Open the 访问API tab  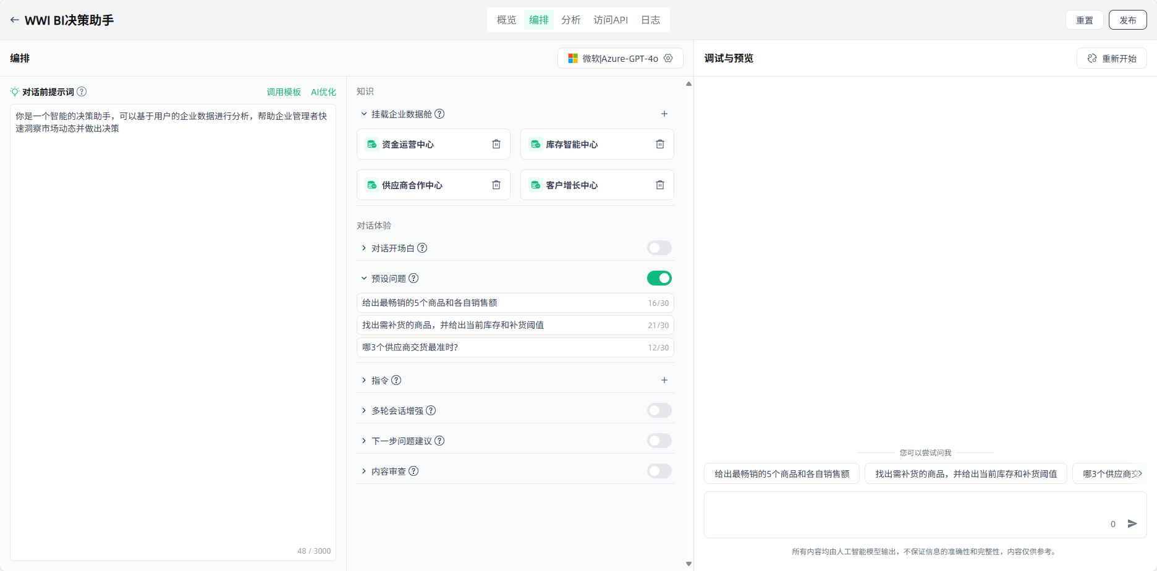[x=610, y=20]
